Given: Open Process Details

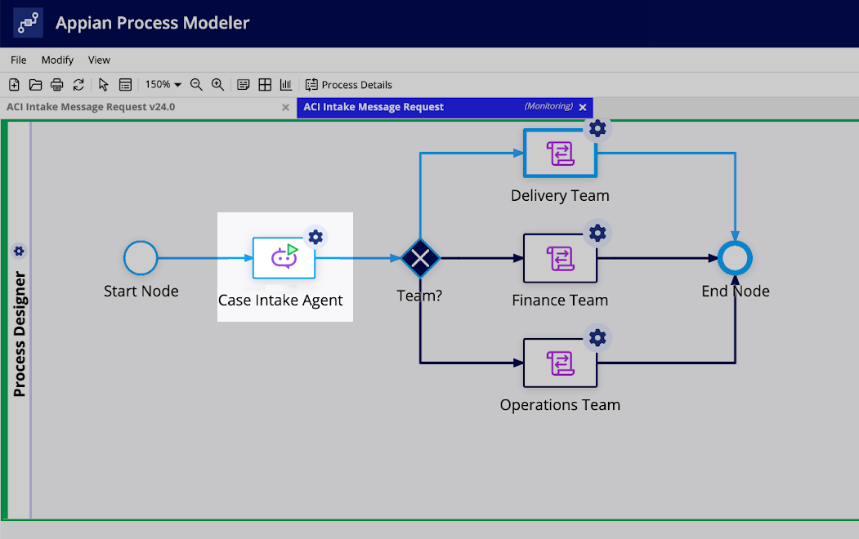Looking at the screenshot, I should [349, 85].
